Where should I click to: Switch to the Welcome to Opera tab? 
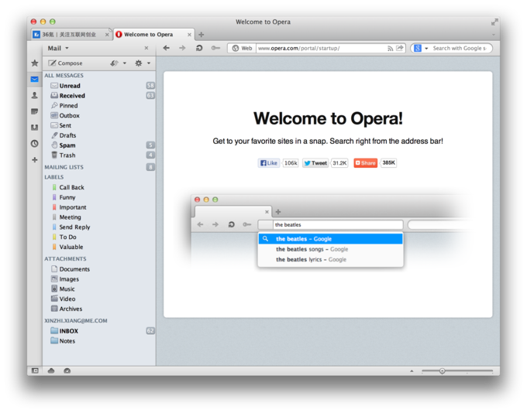pos(153,35)
